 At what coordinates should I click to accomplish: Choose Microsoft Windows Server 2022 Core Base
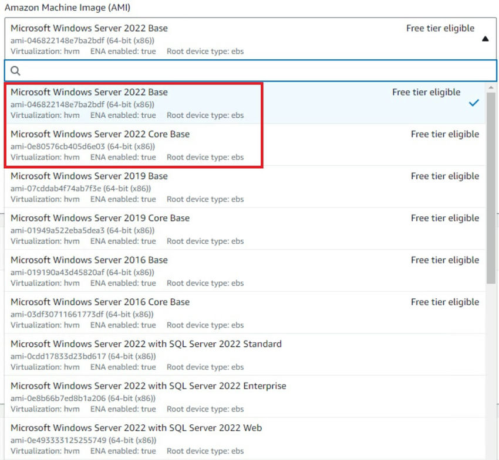(x=245, y=145)
